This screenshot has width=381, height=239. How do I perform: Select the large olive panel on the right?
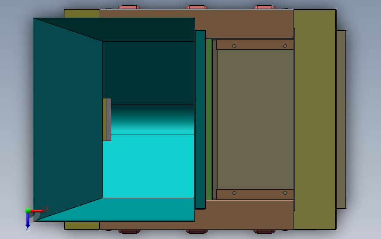(x=315, y=119)
